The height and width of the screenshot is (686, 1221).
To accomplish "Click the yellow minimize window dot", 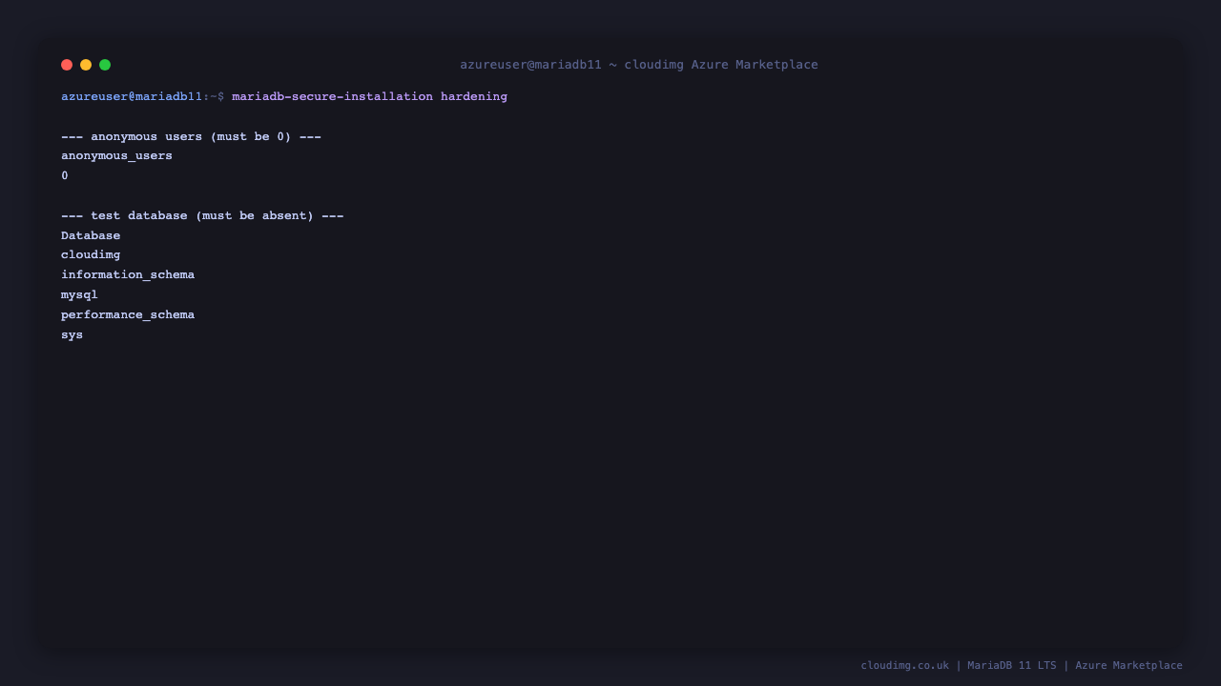I will click(x=86, y=65).
